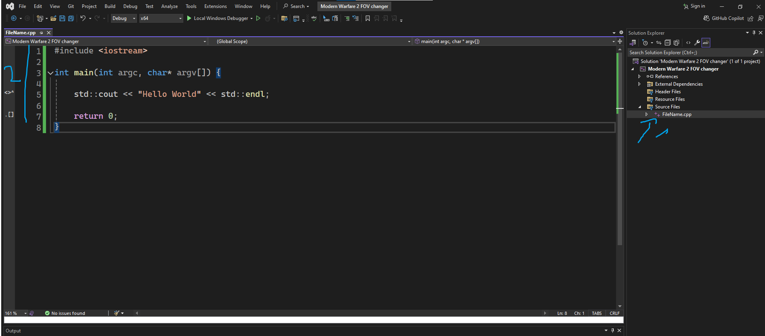Close the FileName.cpp tab
Image resolution: width=765 pixels, height=336 pixels.
49,33
